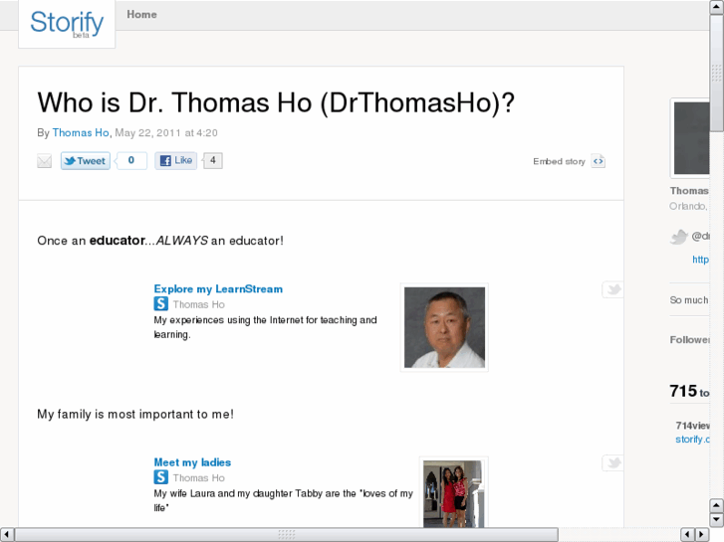Click Thomas Ho portrait thumbnail
The image size is (724, 542).
[444, 327]
